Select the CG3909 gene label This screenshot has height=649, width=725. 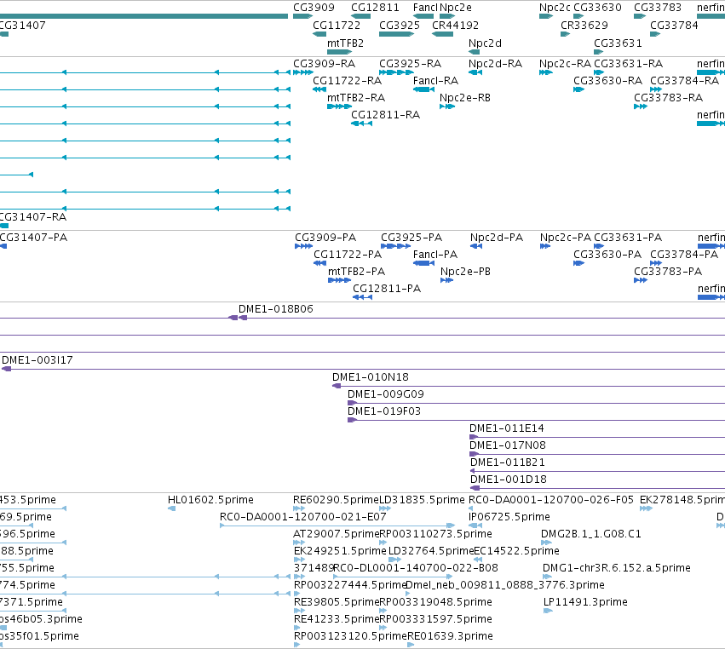pos(314,8)
